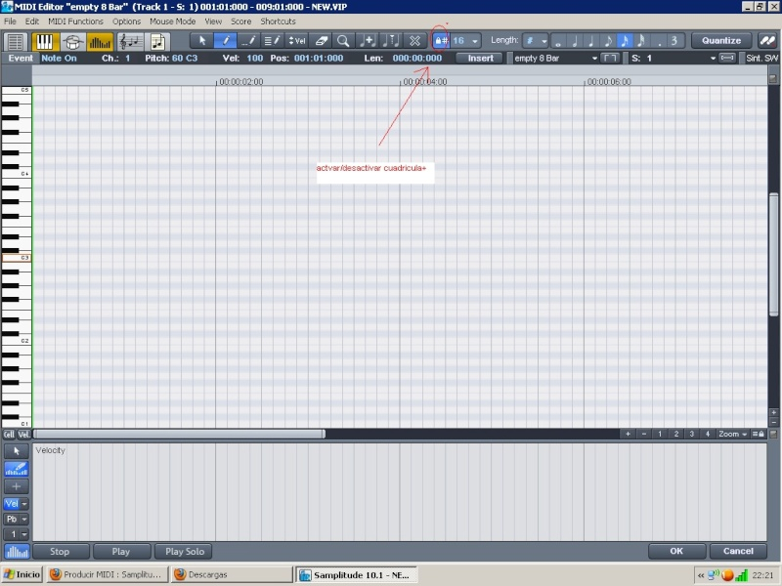Open the S: 1 track dropdown
This screenshot has width=782, height=586.
click(713, 59)
